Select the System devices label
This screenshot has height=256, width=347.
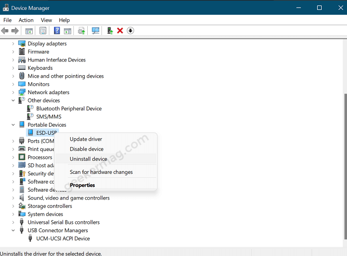(x=46, y=214)
